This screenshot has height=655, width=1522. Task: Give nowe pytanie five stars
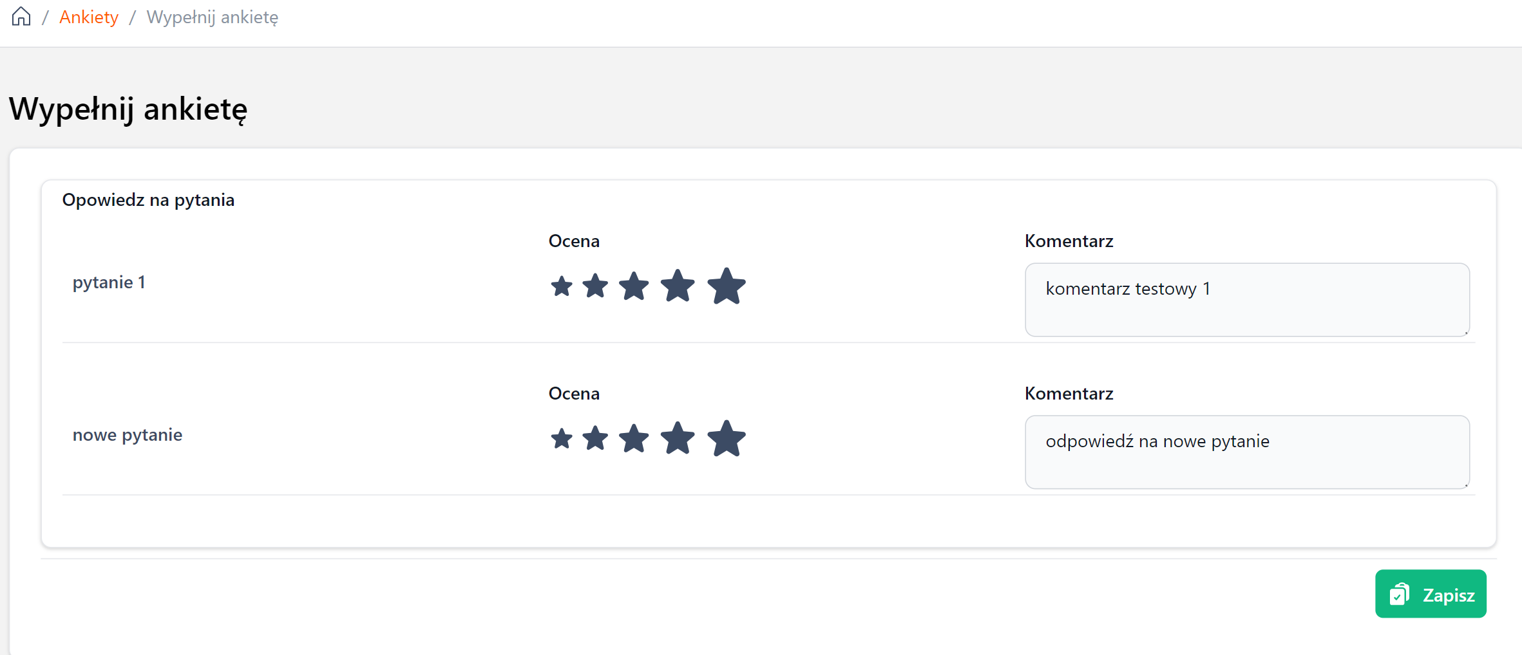point(727,438)
